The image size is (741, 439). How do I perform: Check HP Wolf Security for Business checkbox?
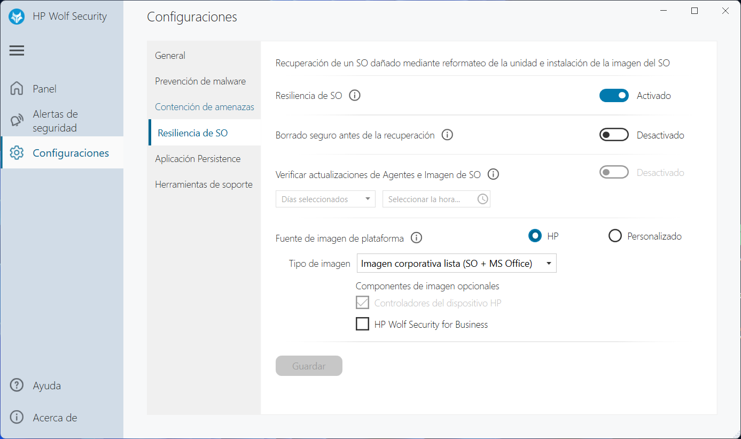pos(363,324)
